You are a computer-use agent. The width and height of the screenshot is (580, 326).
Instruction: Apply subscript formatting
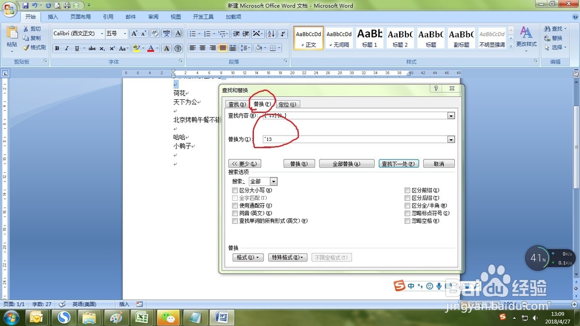point(102,48)
